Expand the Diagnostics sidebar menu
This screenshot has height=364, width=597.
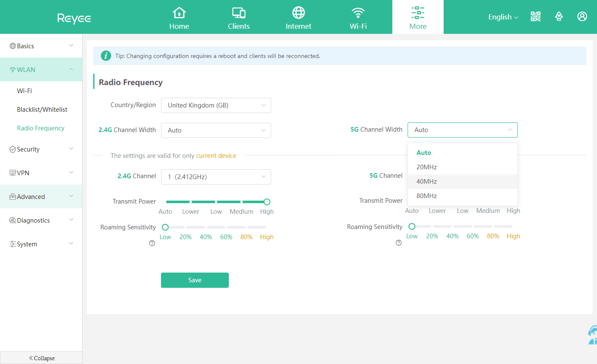[41, 221]
